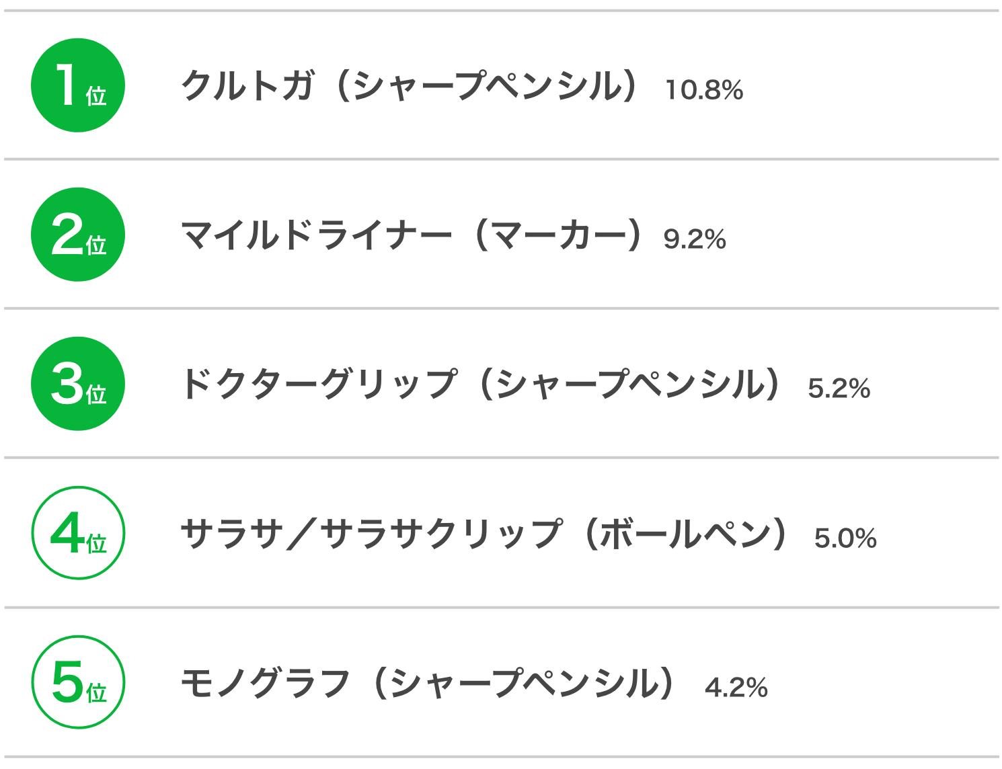Viewport: 1002px width, 769px height.
Task: Click the outlined 4位 rank badge
Action: (x=78, y=533)
